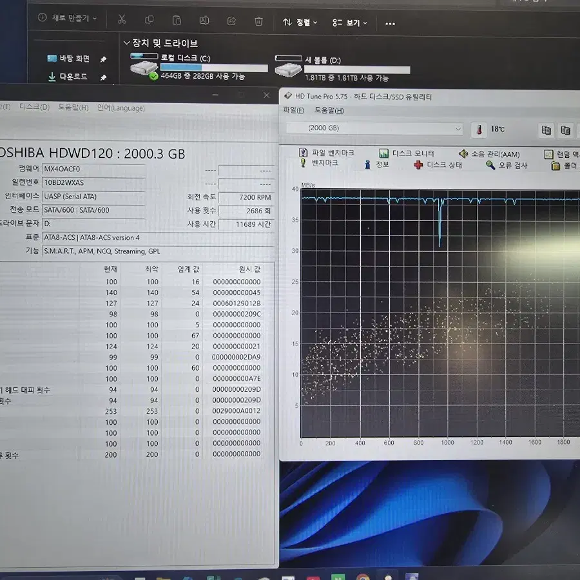Image resolution: width=580 pixels, height=580 pixels.
Task: Click the 18°C temperature reading in HD Tune
Action: tap(498, 129)
